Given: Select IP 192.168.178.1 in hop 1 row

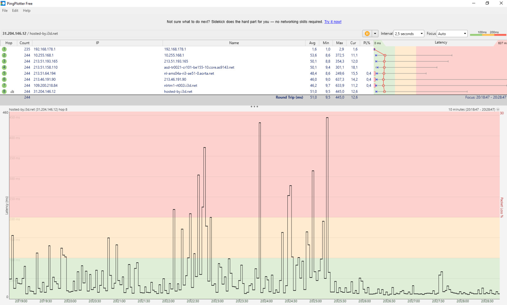Looking at the screenshot, I should (45, 49).
